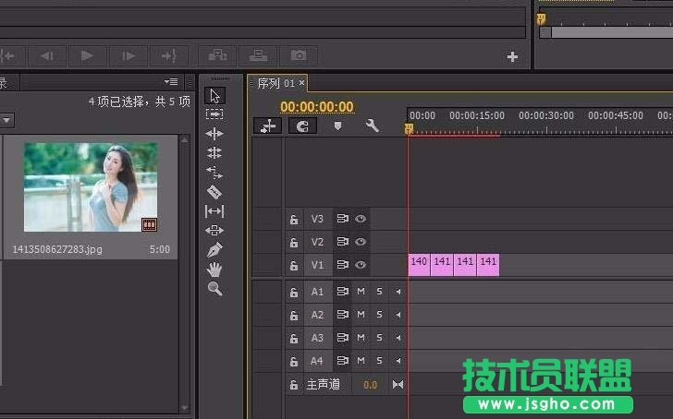This screenshot has height=419, width=673.
Task: Step forward one frame
Action: [128, 55]
